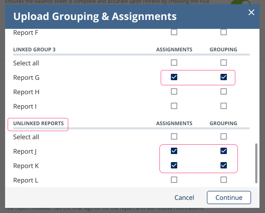Uncheck Report G Grouping checkbox
This screenshot has width=265, height=213.
tap(224, 77)
